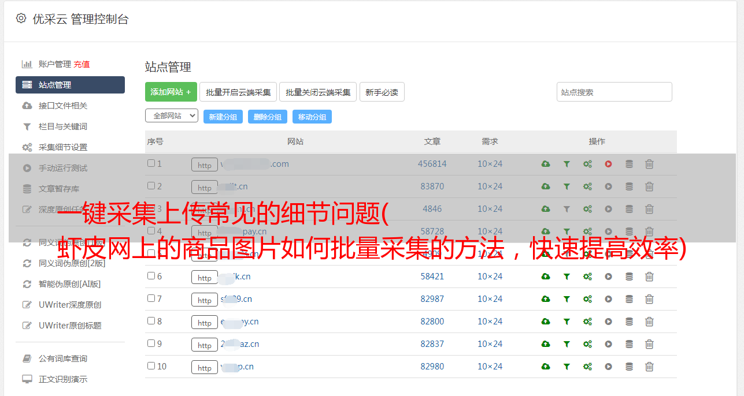Open the filter icon in row 9
Viewport: 744px width, 396px height.
tap(567, 344)
